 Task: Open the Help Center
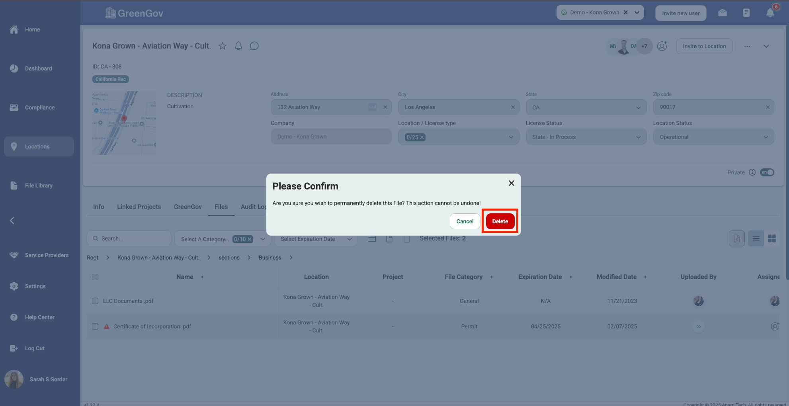pyautogui.click(x=39, y=317)
